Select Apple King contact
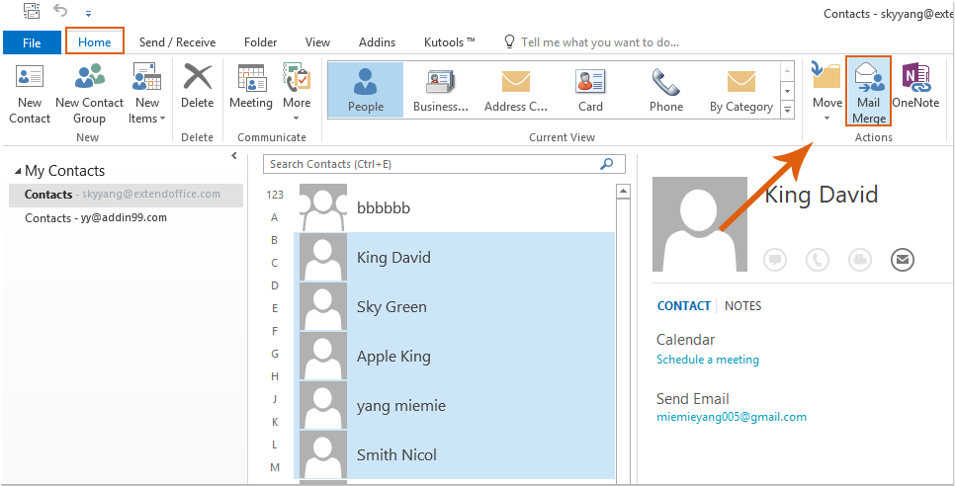 pyautogui.click(x=454, y=356)
